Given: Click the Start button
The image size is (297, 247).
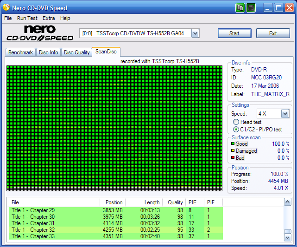Looking at the screenshot, I should pyautogui.click(x=234, y=33).
